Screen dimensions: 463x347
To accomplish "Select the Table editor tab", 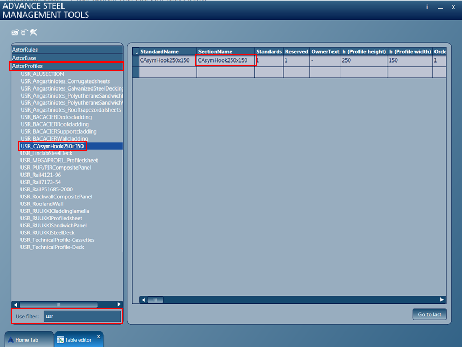I will pos(78,339).
